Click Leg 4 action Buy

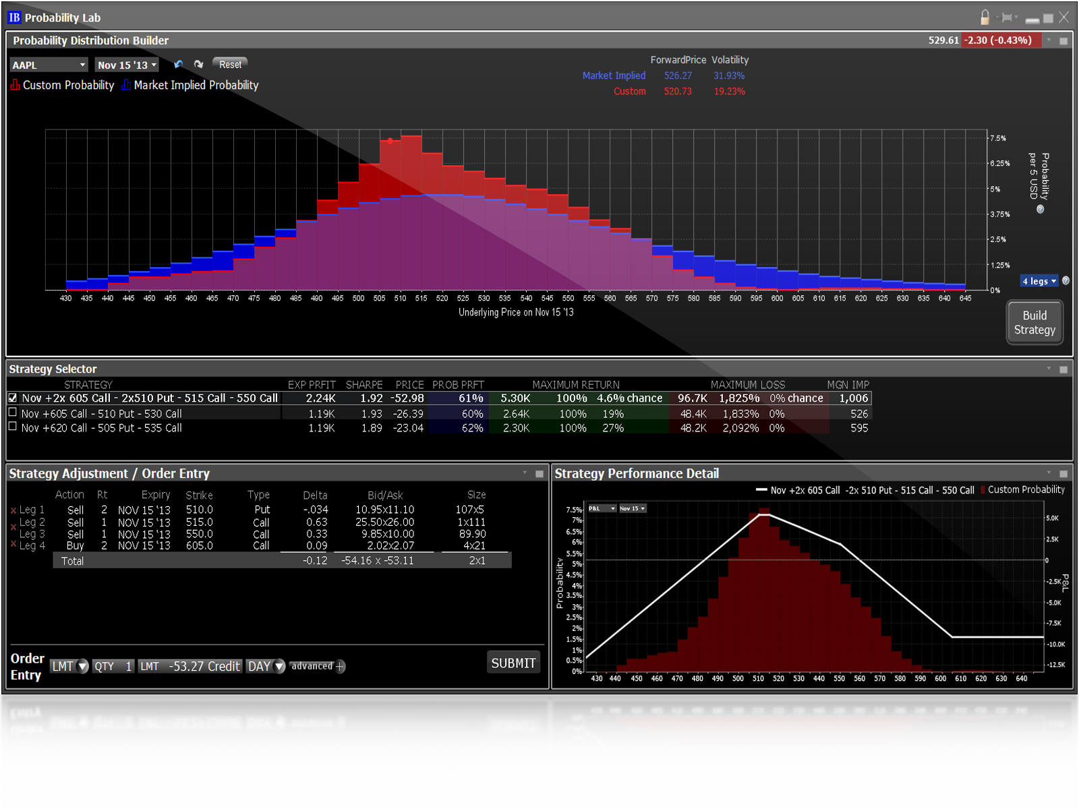coord(76,546)
